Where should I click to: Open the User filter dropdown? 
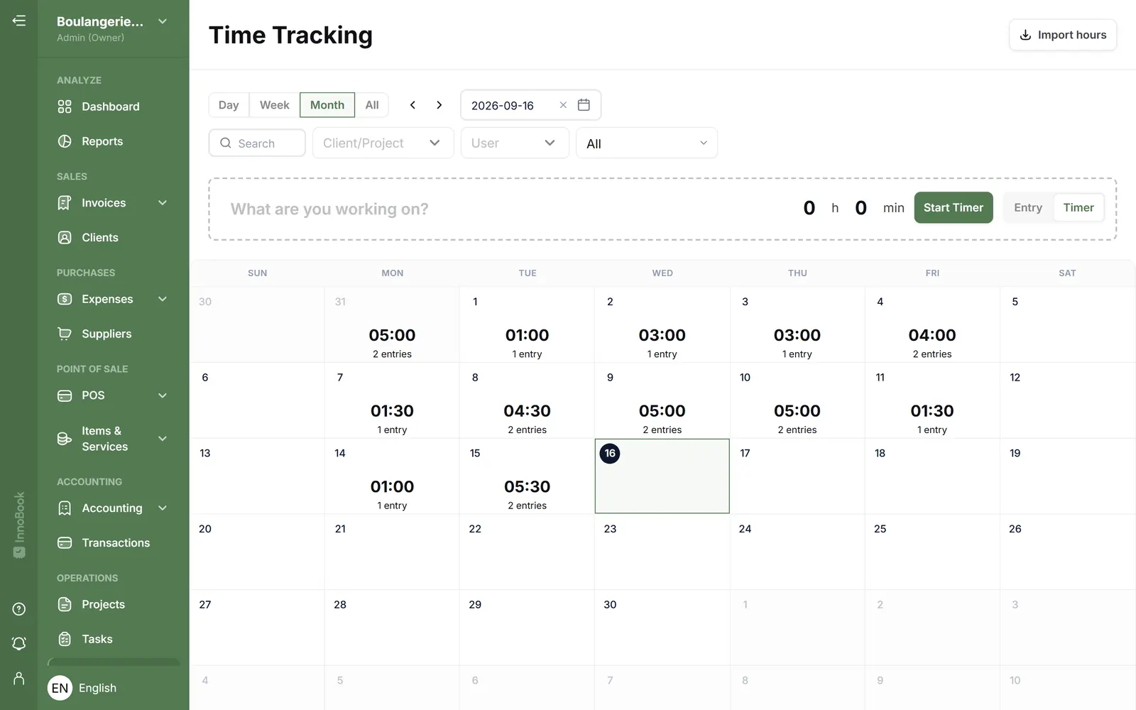(x=515, y=143)
